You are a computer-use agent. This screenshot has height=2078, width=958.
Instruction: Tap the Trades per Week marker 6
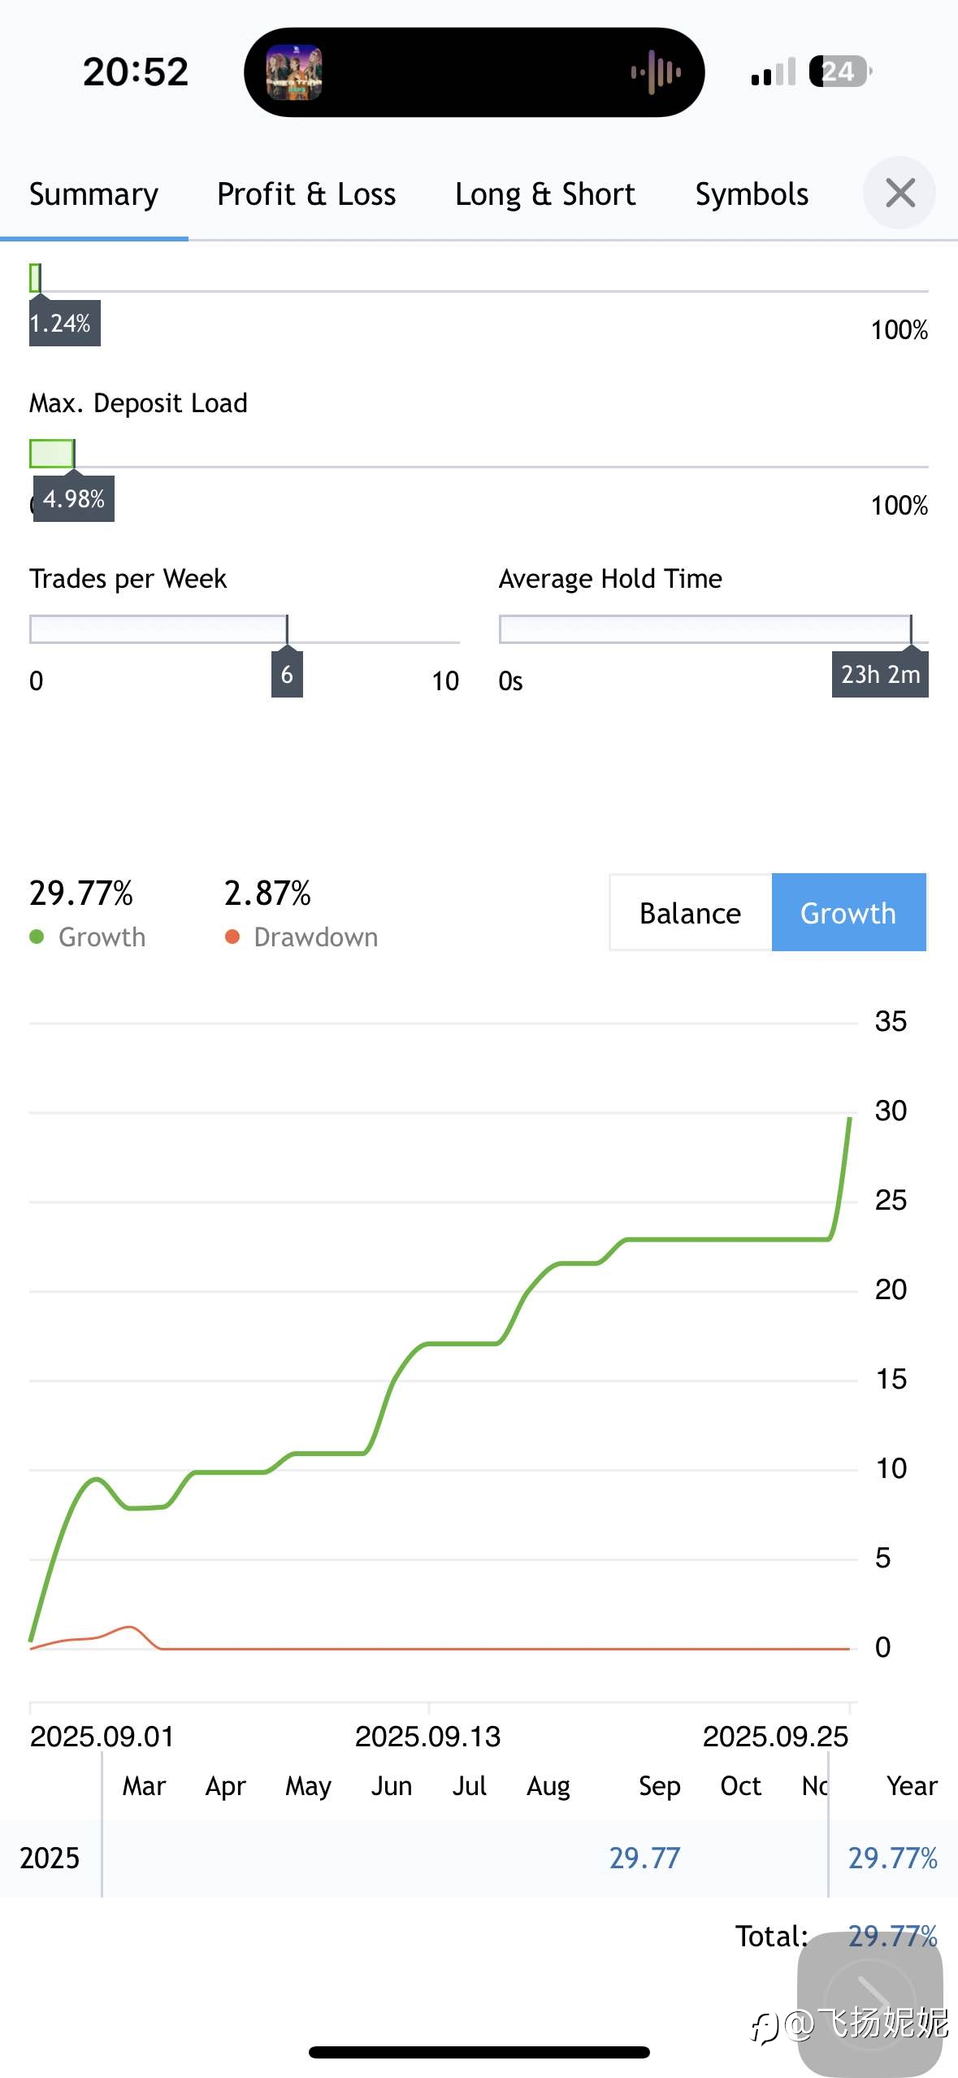coord(287,675)
